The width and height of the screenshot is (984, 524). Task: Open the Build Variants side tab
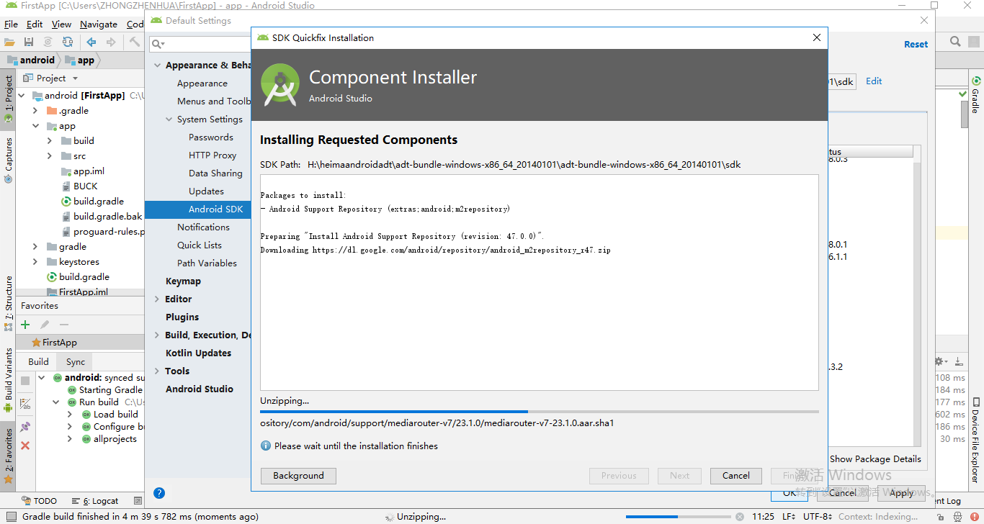coord(8,379)
